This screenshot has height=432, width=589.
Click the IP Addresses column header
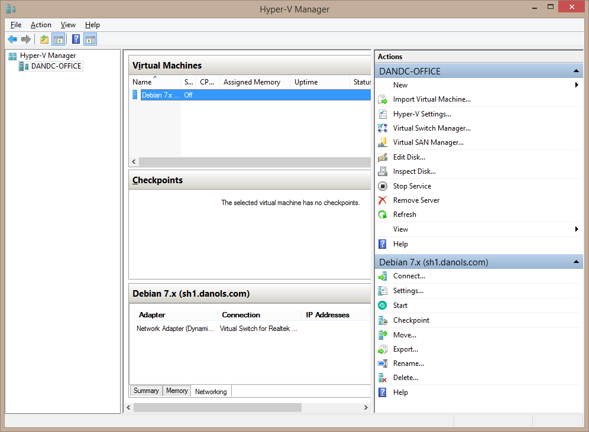pos(336,315)
